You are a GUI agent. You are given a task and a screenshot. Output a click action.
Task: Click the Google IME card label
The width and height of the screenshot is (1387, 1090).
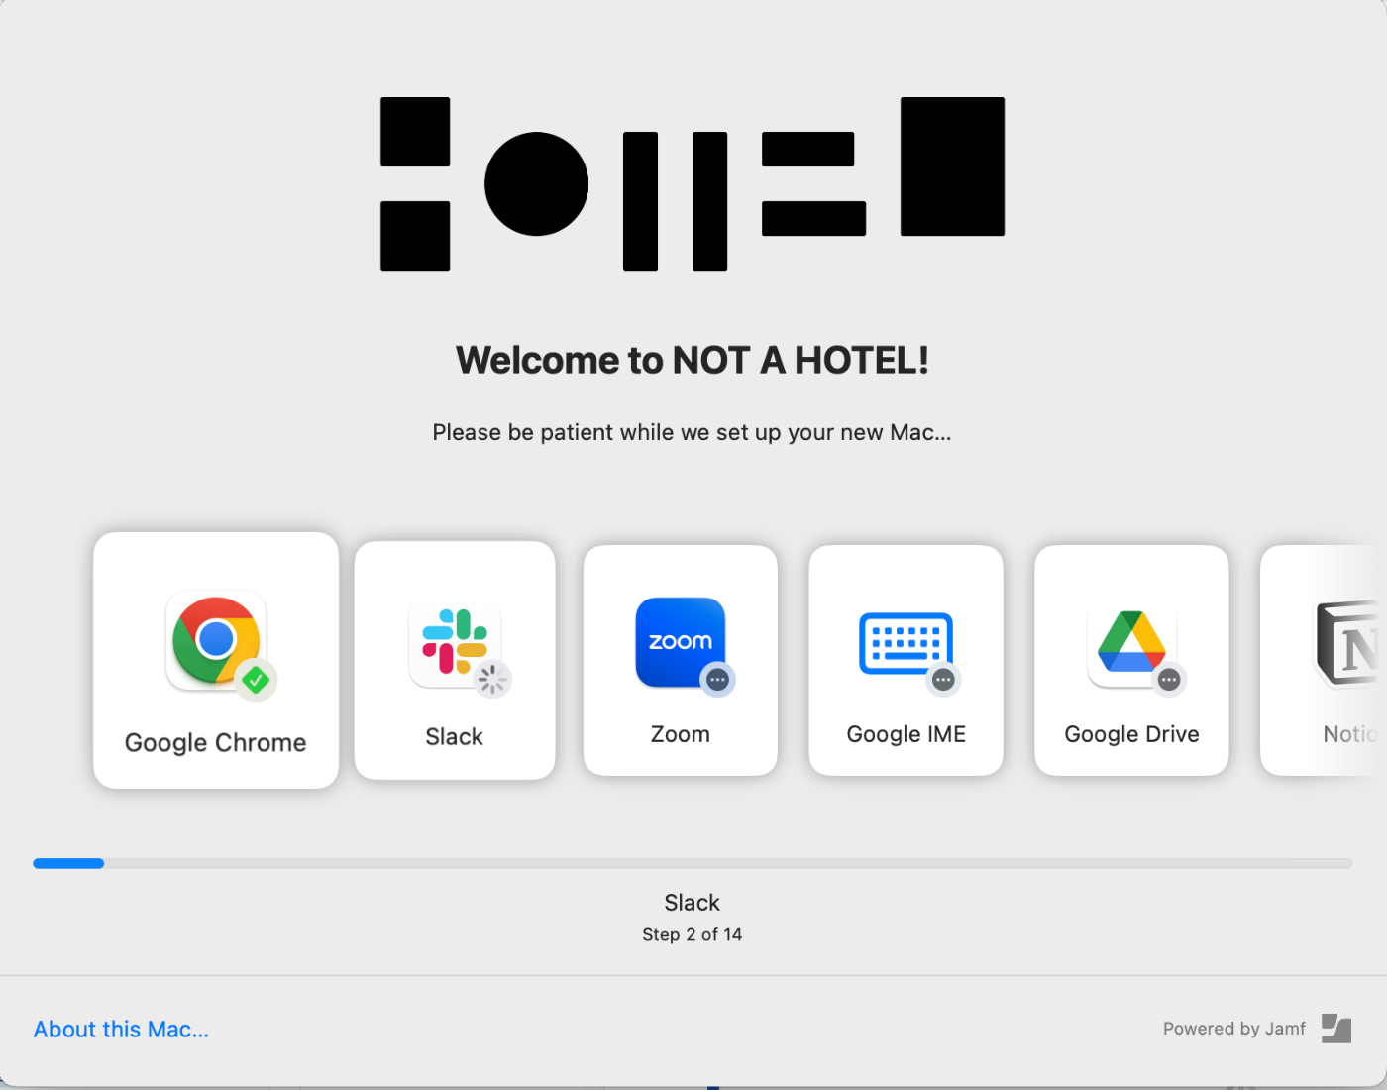coord(907,734)
